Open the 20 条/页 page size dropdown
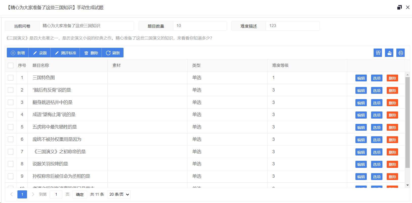 pyautogui.click(x=119, y=194)
